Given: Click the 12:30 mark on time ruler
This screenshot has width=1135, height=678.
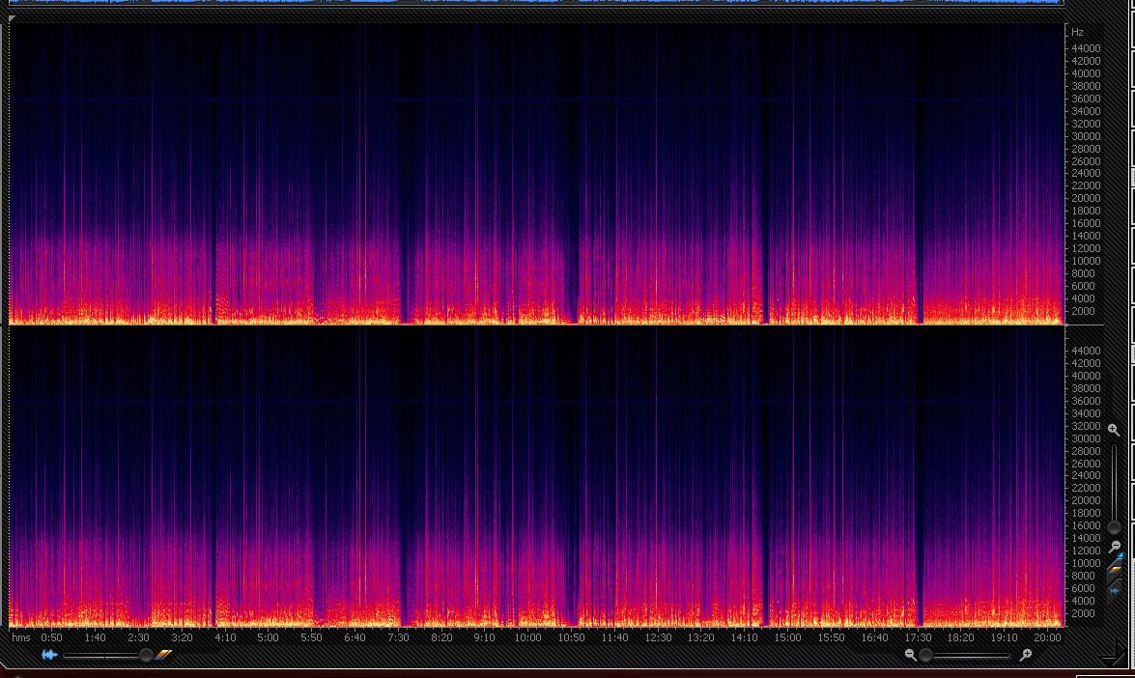Looking at the screenshot, I should coord(658,637).
